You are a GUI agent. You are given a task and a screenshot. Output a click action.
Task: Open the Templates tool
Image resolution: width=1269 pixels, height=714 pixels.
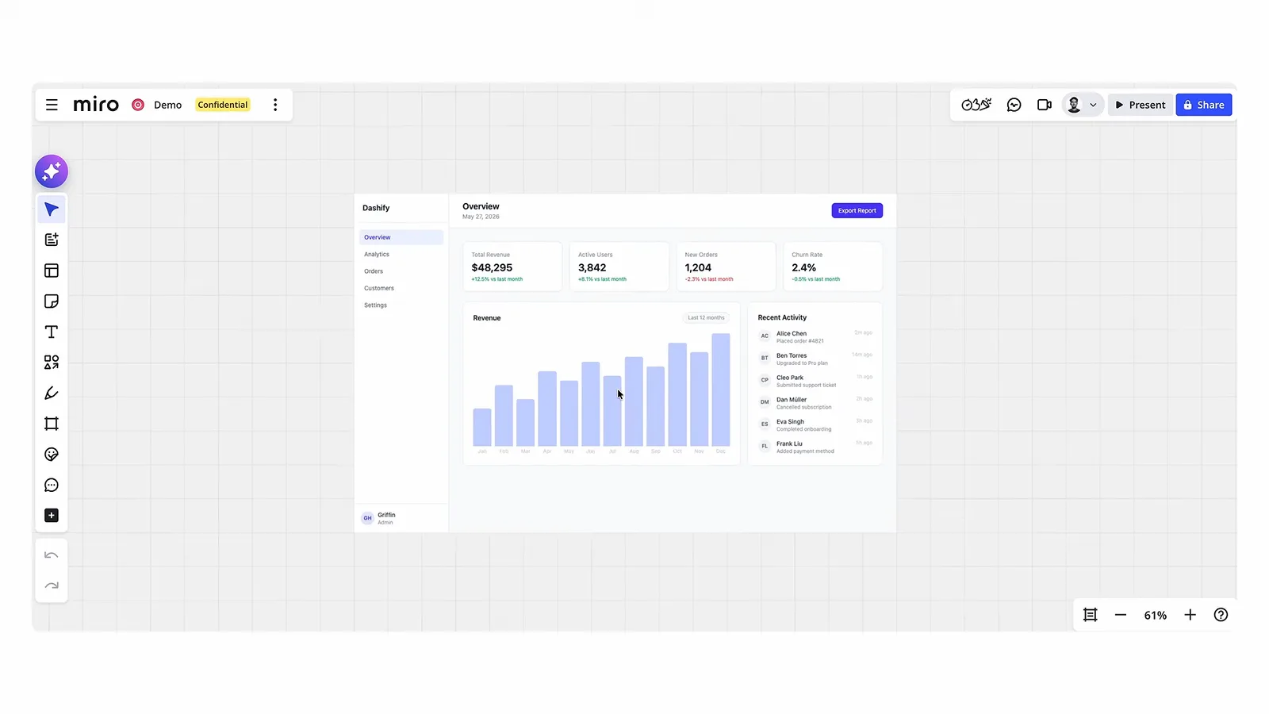tap(52, 271)
